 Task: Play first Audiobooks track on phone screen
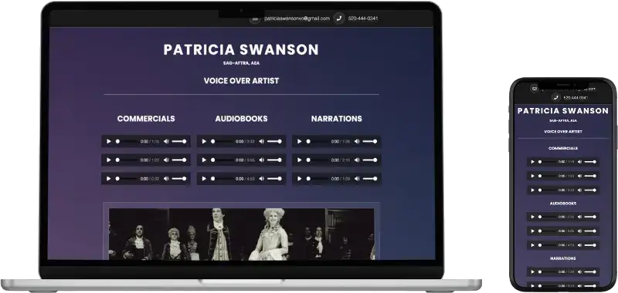coord(532,217)
